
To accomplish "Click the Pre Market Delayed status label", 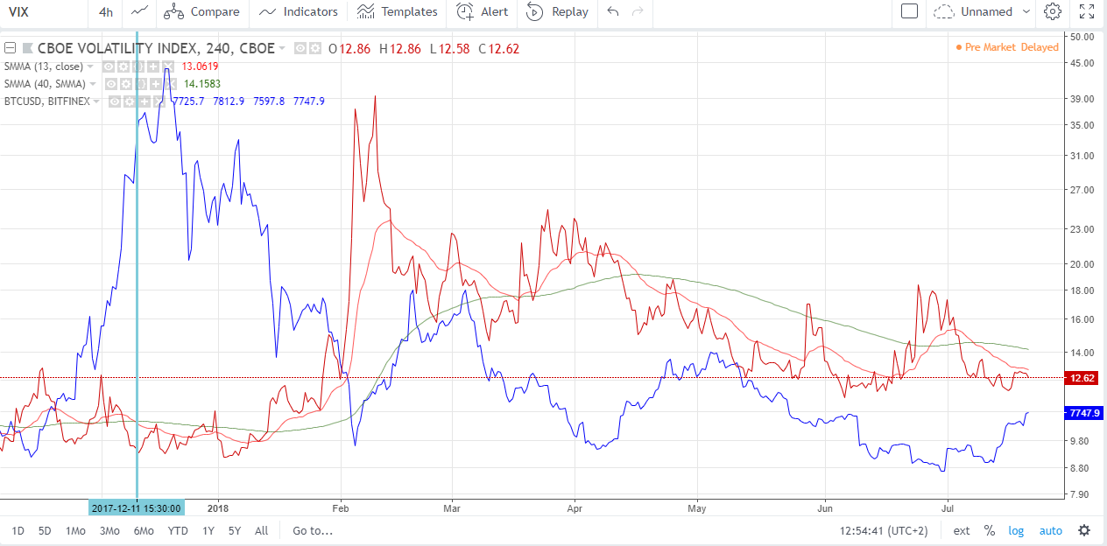I will coord(1007,47).
